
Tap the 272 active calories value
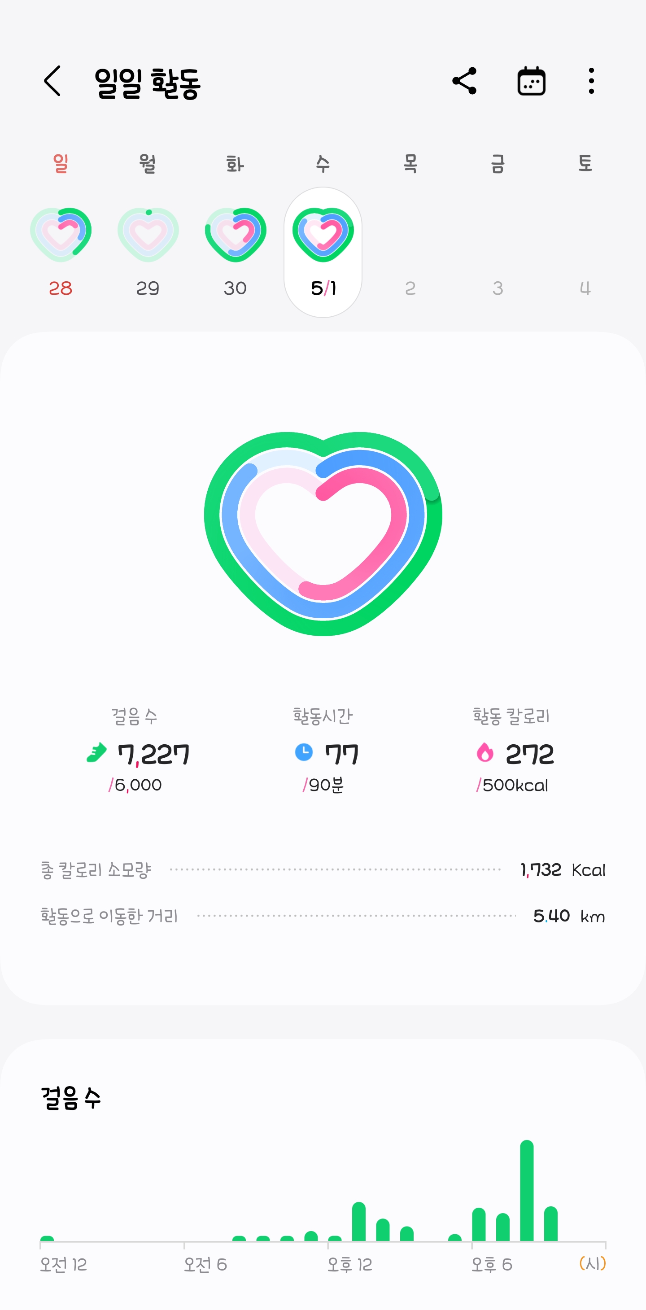pos(529,754)
